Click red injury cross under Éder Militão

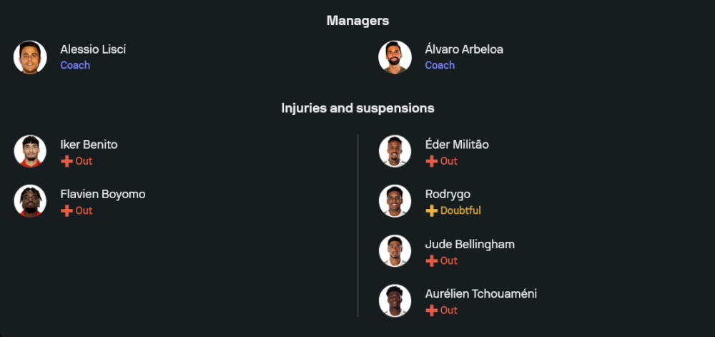tap(431, 161)
